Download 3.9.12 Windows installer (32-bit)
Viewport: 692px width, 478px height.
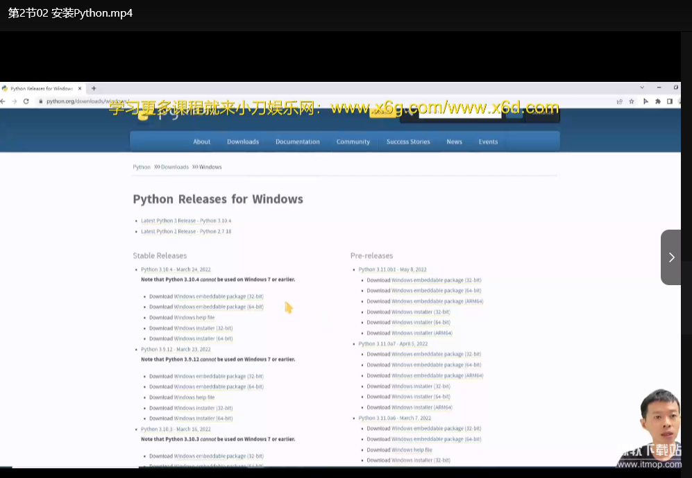click(203, 408)
